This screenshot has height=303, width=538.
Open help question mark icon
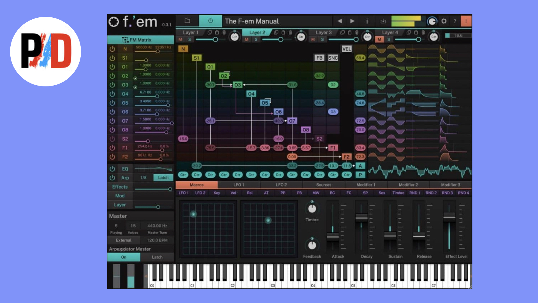[x=455, y=21]
